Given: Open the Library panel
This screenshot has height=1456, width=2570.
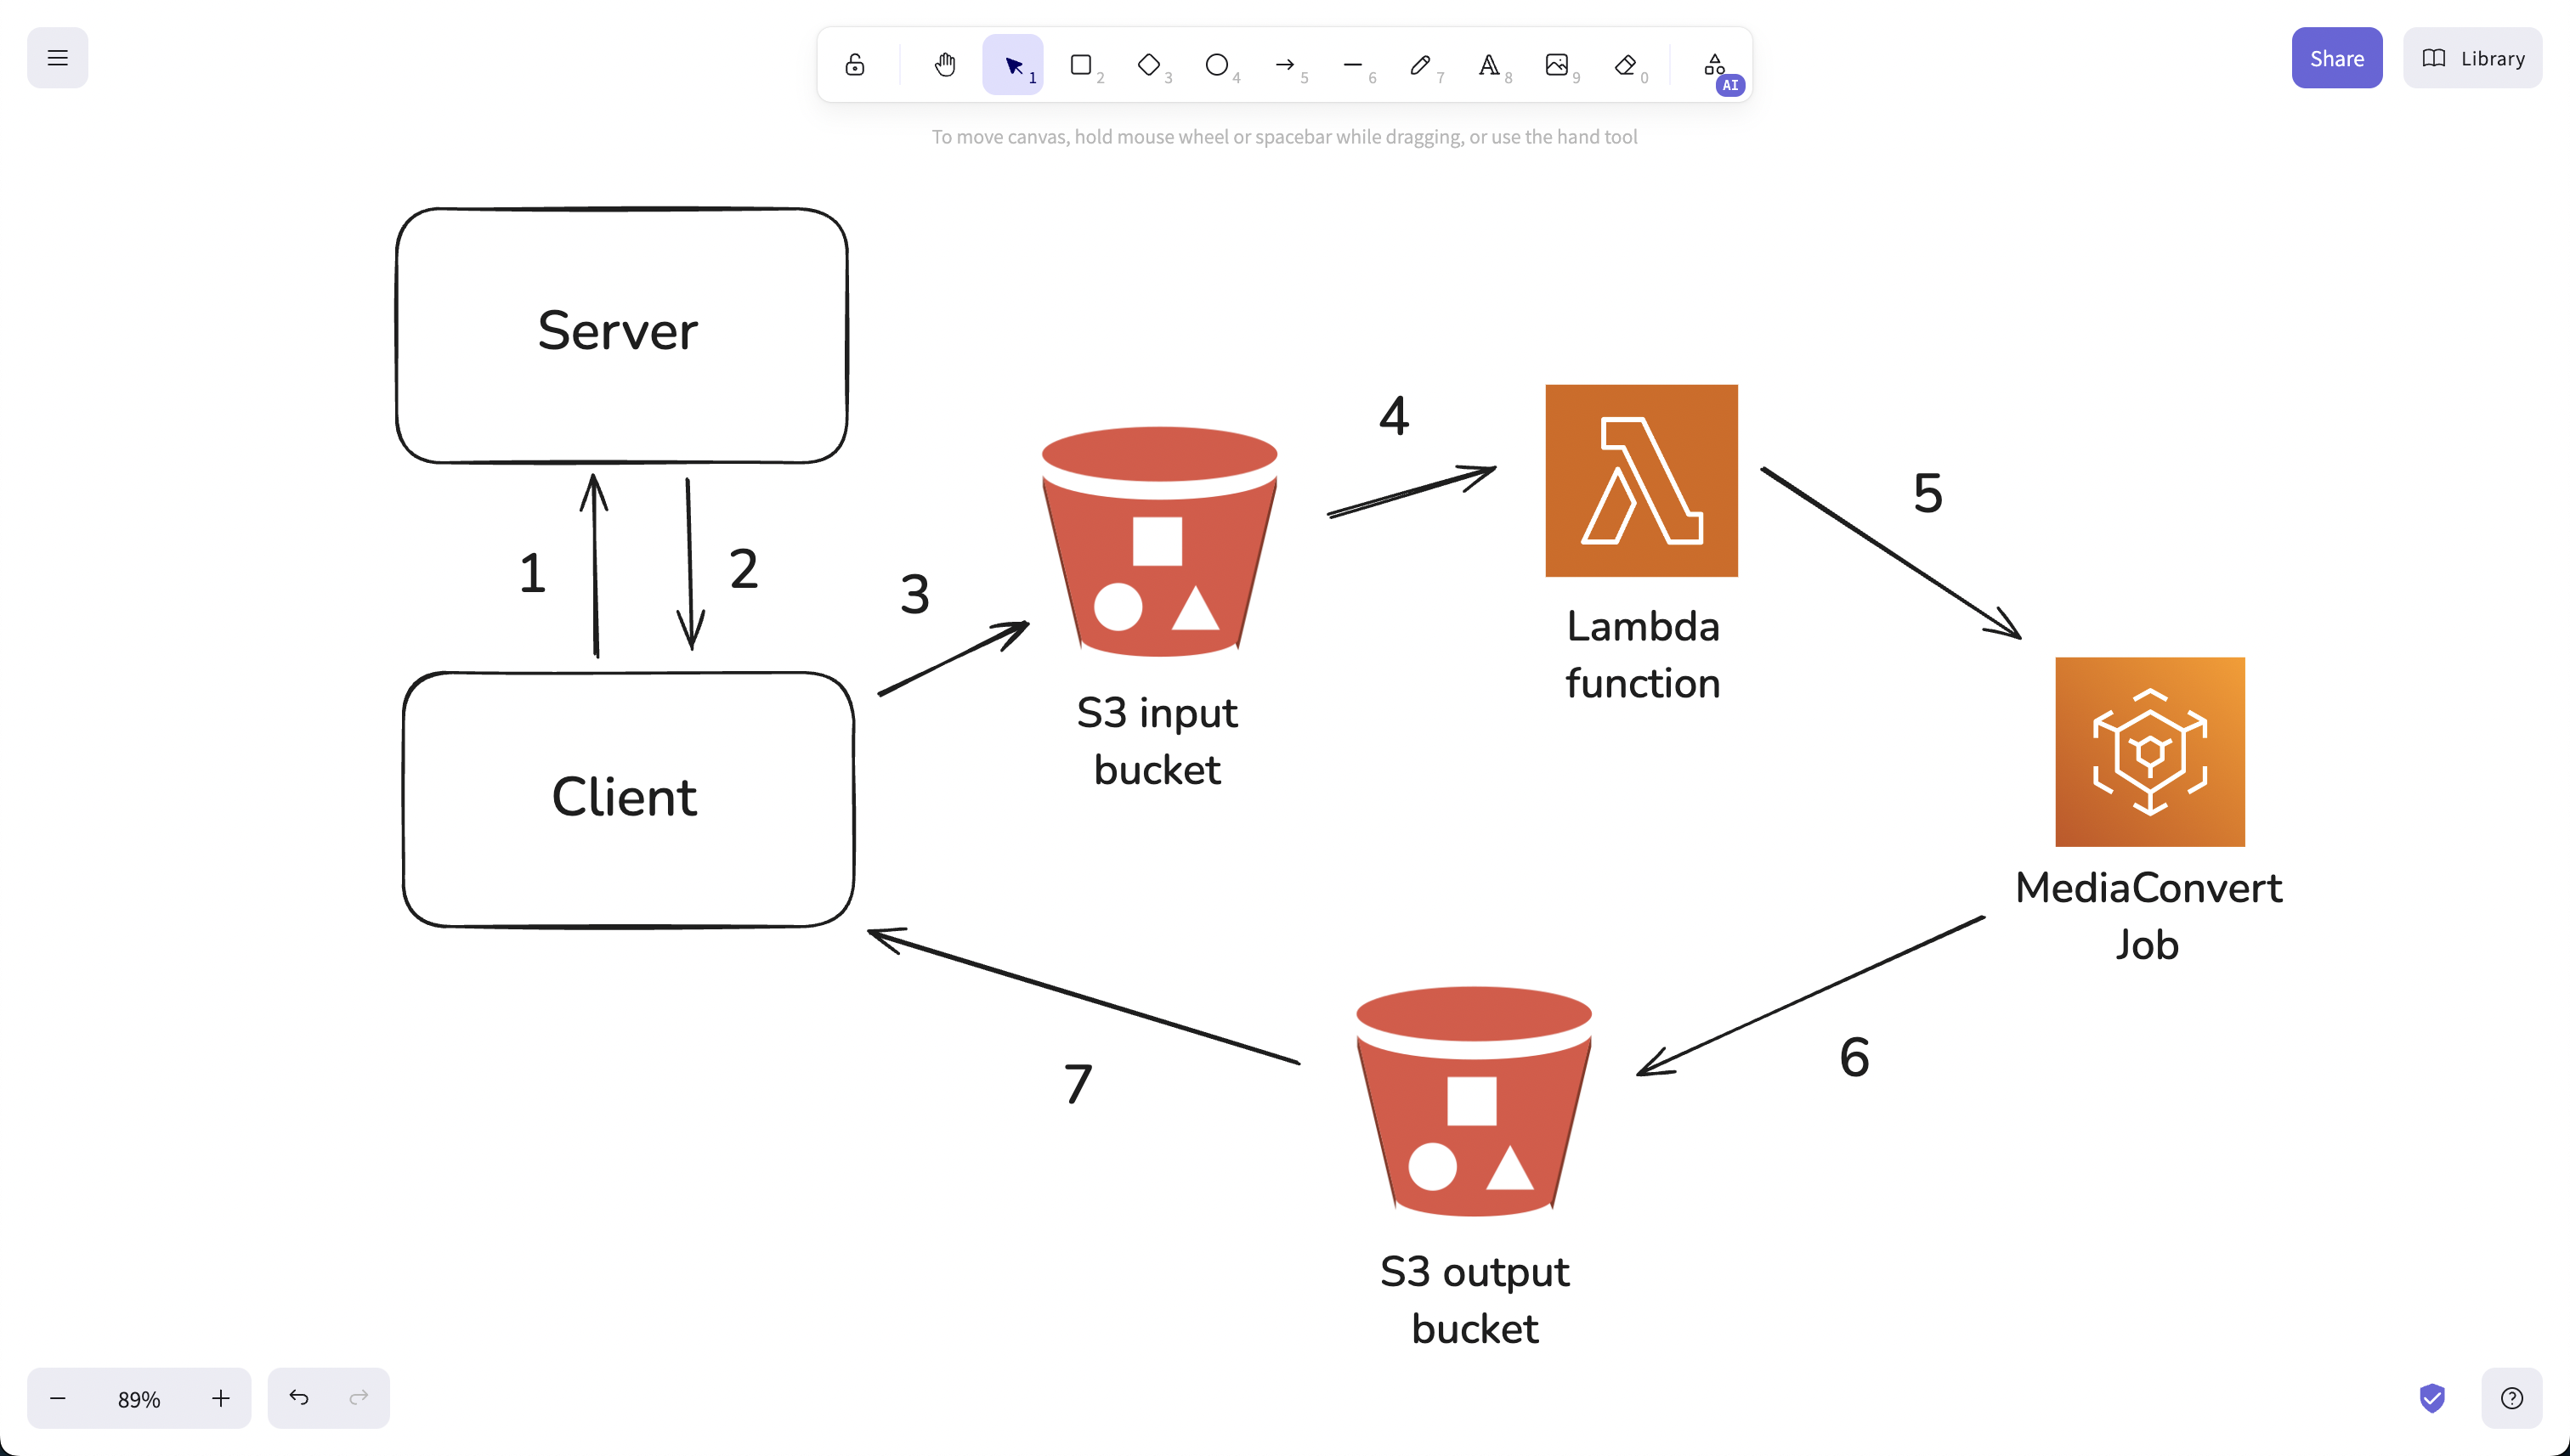Looking at the screenshot, I should click(2472, 58).
